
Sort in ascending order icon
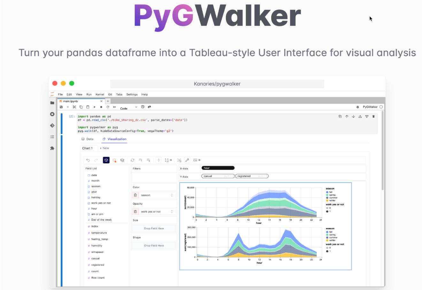[x=141, y=160]
